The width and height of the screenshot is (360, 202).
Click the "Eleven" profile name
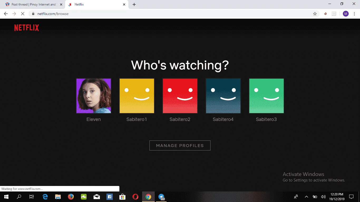coord(94,119)
